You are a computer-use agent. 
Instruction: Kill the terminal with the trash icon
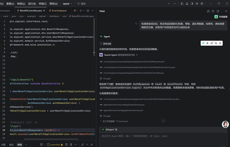(x=71, y=145)
